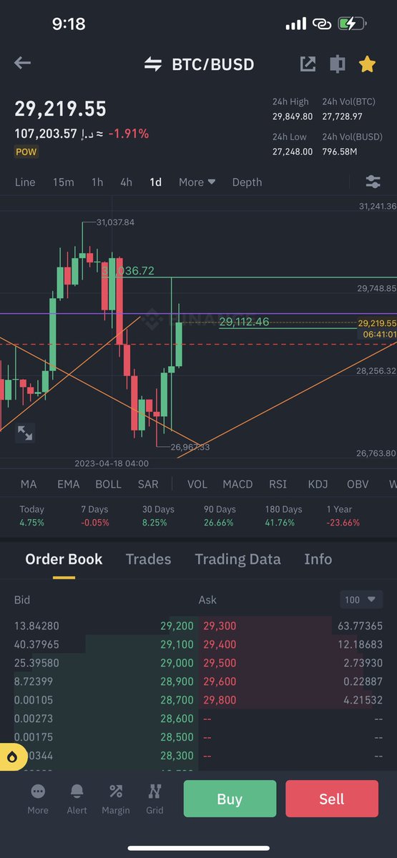Open the BTC/BUSD pair selector
This screenshot has width=397, height=858.
tap(212, 64)
